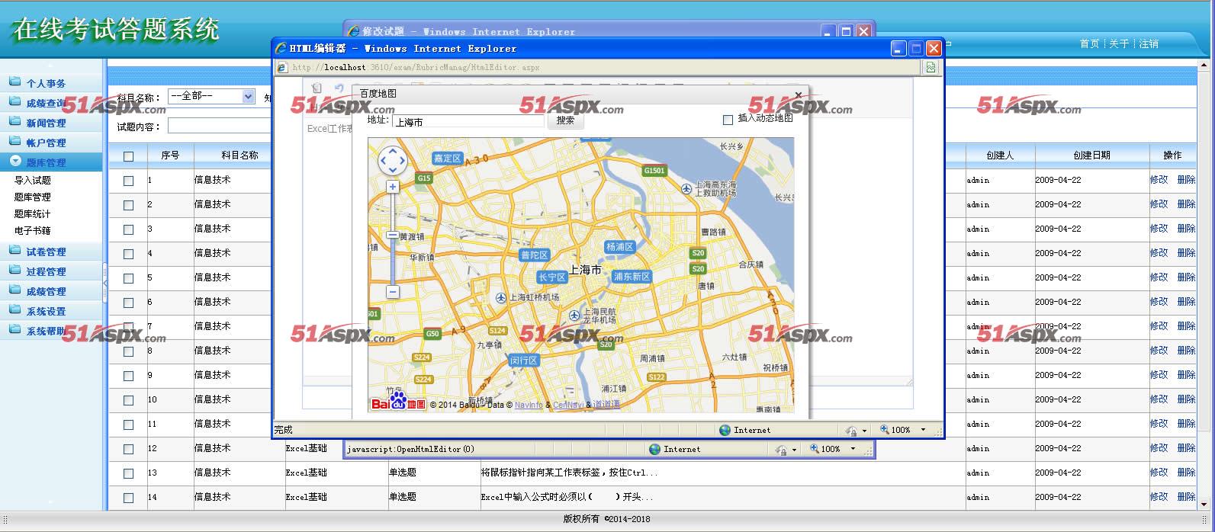
Task: Click the 上海虹桥机场 airport icon on map
Action: pyautogui.click(x=500, y=297)
